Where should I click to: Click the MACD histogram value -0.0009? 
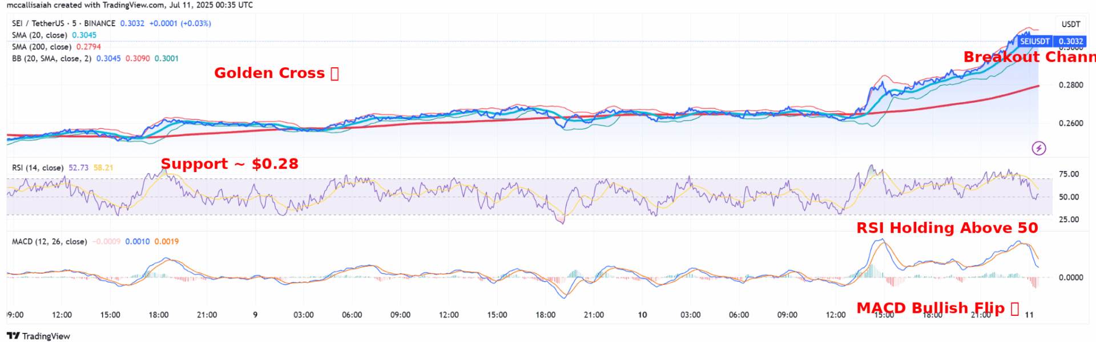pyautogui.click(x=106, y=242)
